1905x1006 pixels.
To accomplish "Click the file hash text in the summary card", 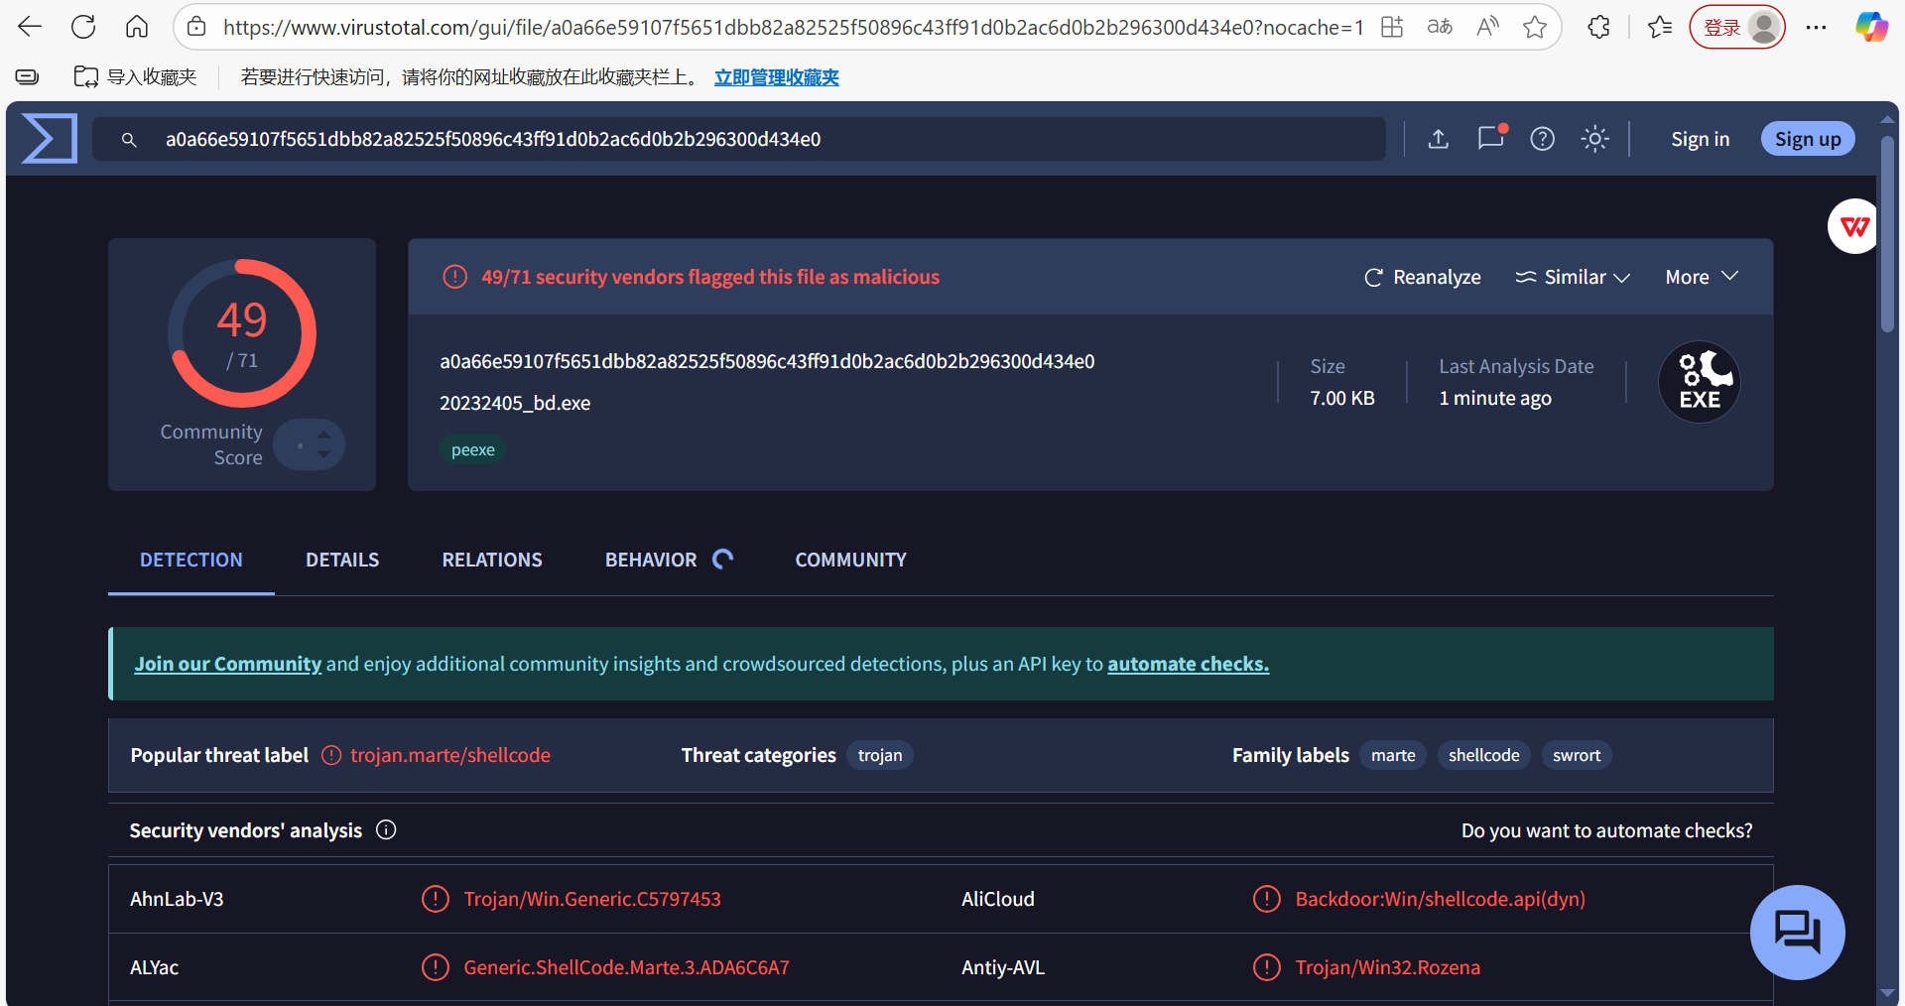I will coord(767,361).
